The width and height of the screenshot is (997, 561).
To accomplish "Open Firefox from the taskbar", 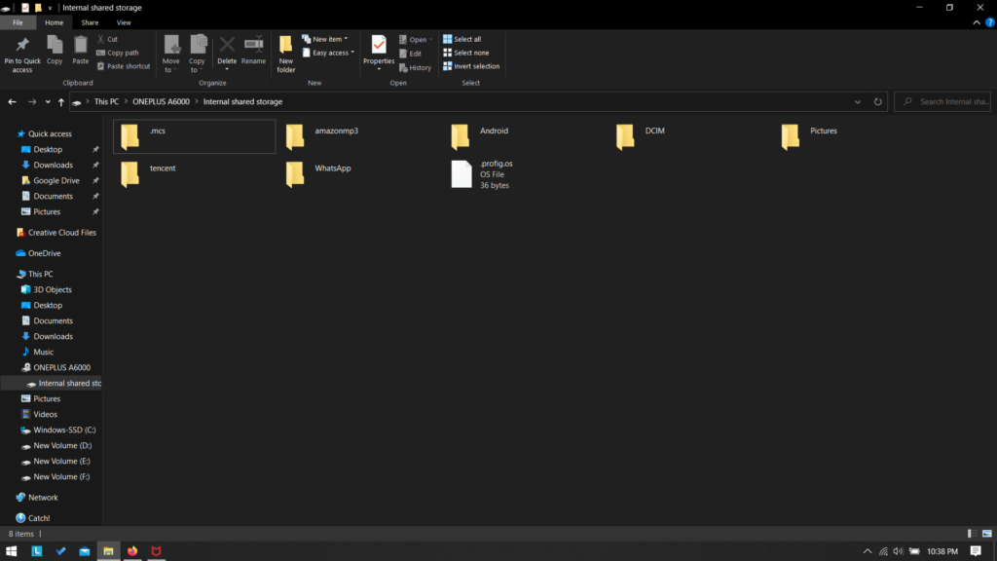I will click(131, 550).
